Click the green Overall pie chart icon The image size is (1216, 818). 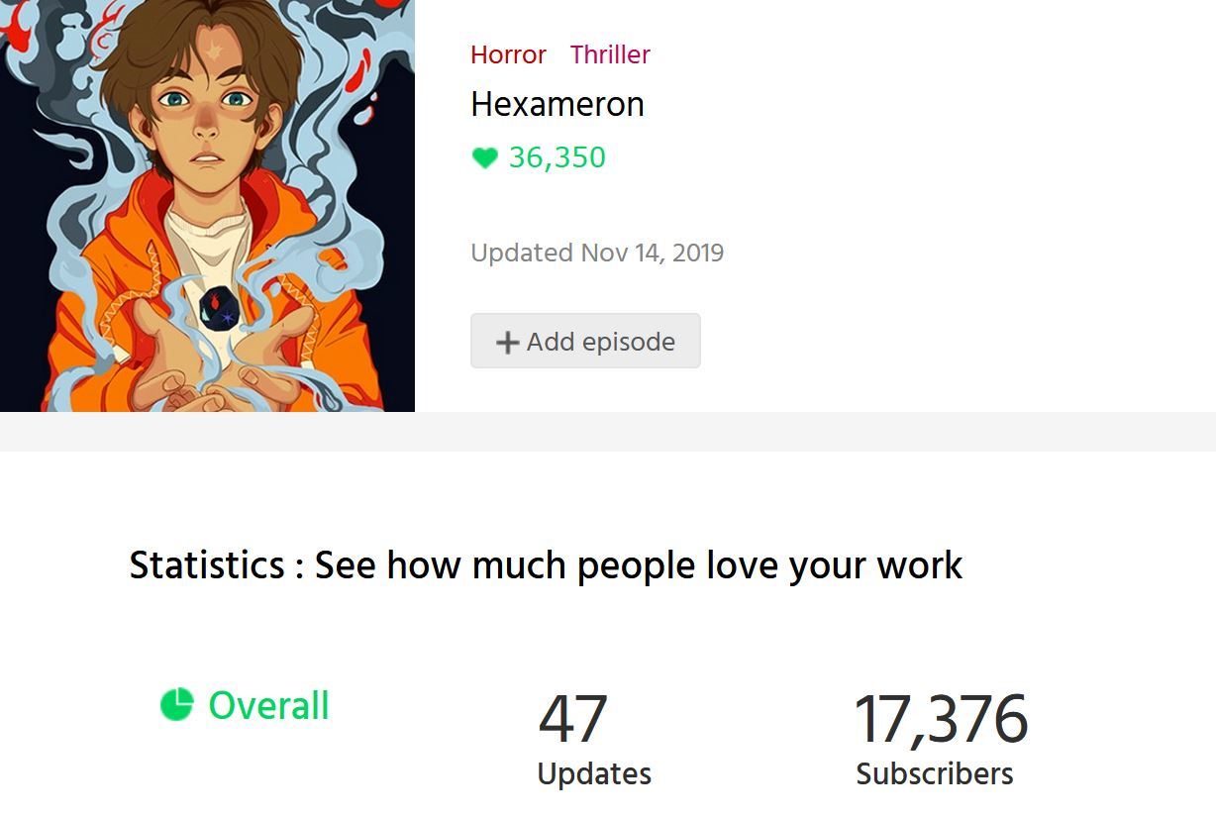176,705
